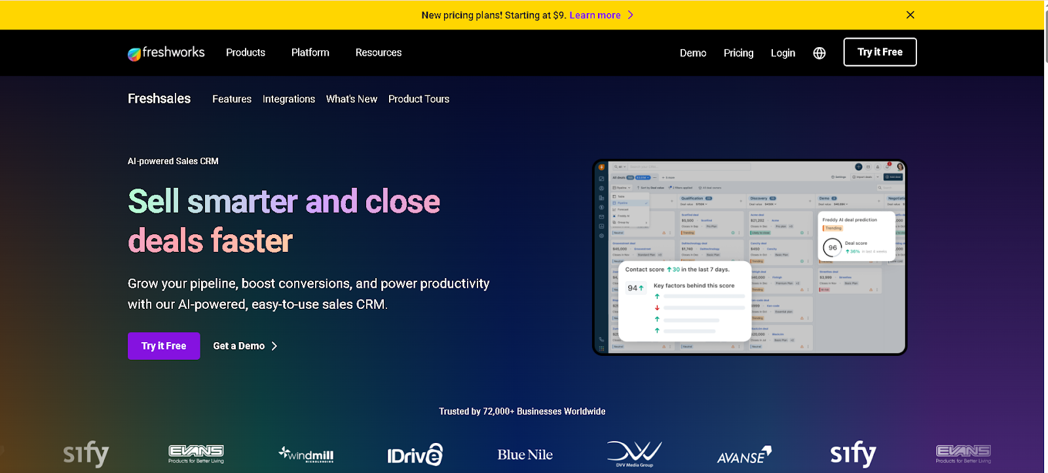The image size is (1048, 473).
Task: Click the DVV Media Group logo
Action: (x=635, y=454)
